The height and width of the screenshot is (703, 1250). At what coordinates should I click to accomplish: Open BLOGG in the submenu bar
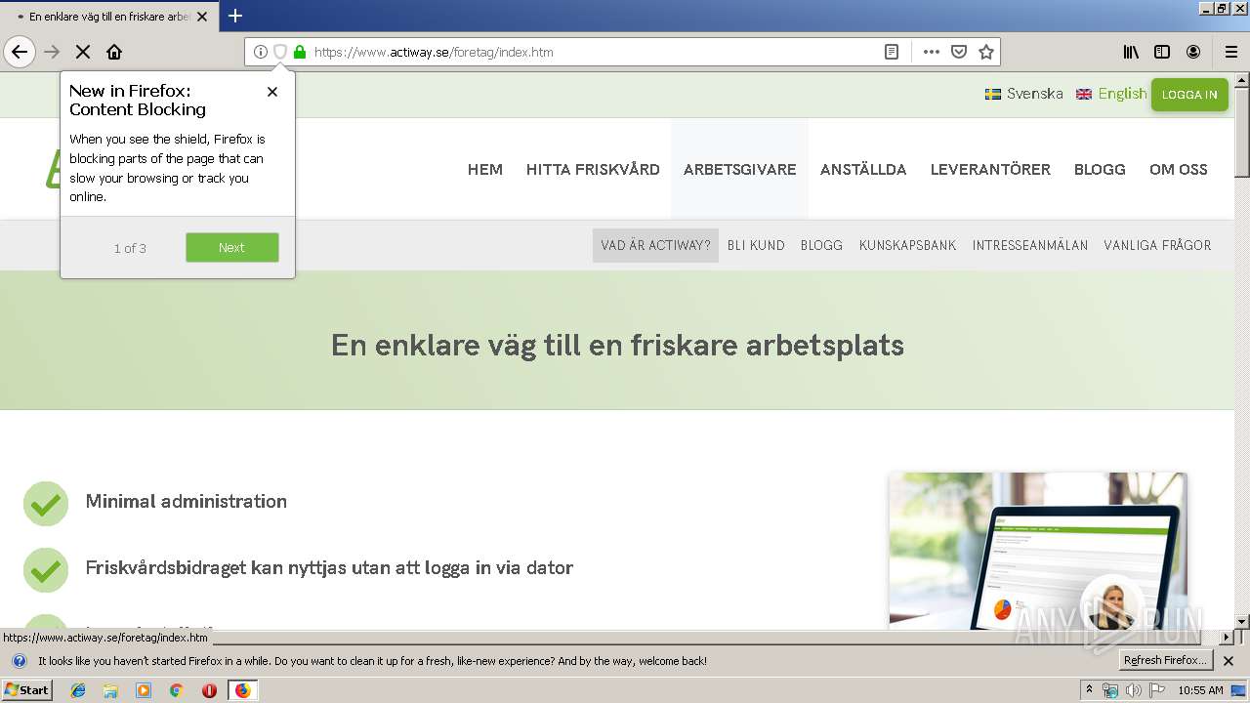coord(821,246)
